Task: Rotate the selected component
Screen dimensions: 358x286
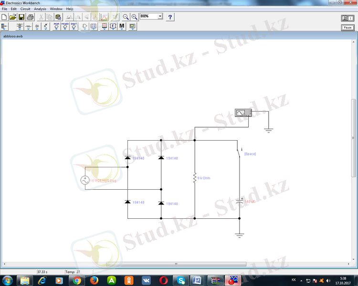Action: pos(69,17)
